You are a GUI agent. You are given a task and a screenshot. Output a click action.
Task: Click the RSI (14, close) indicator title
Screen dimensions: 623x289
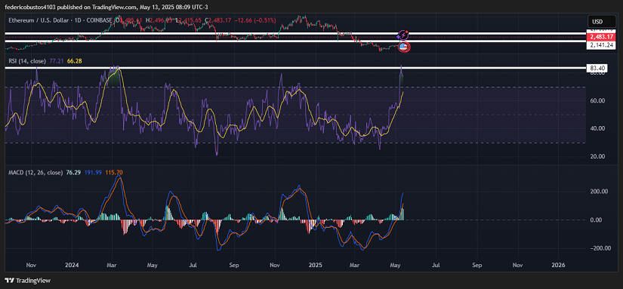point(28,60)
